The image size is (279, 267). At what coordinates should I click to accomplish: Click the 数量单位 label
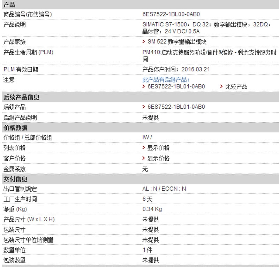tap(14, 250)
